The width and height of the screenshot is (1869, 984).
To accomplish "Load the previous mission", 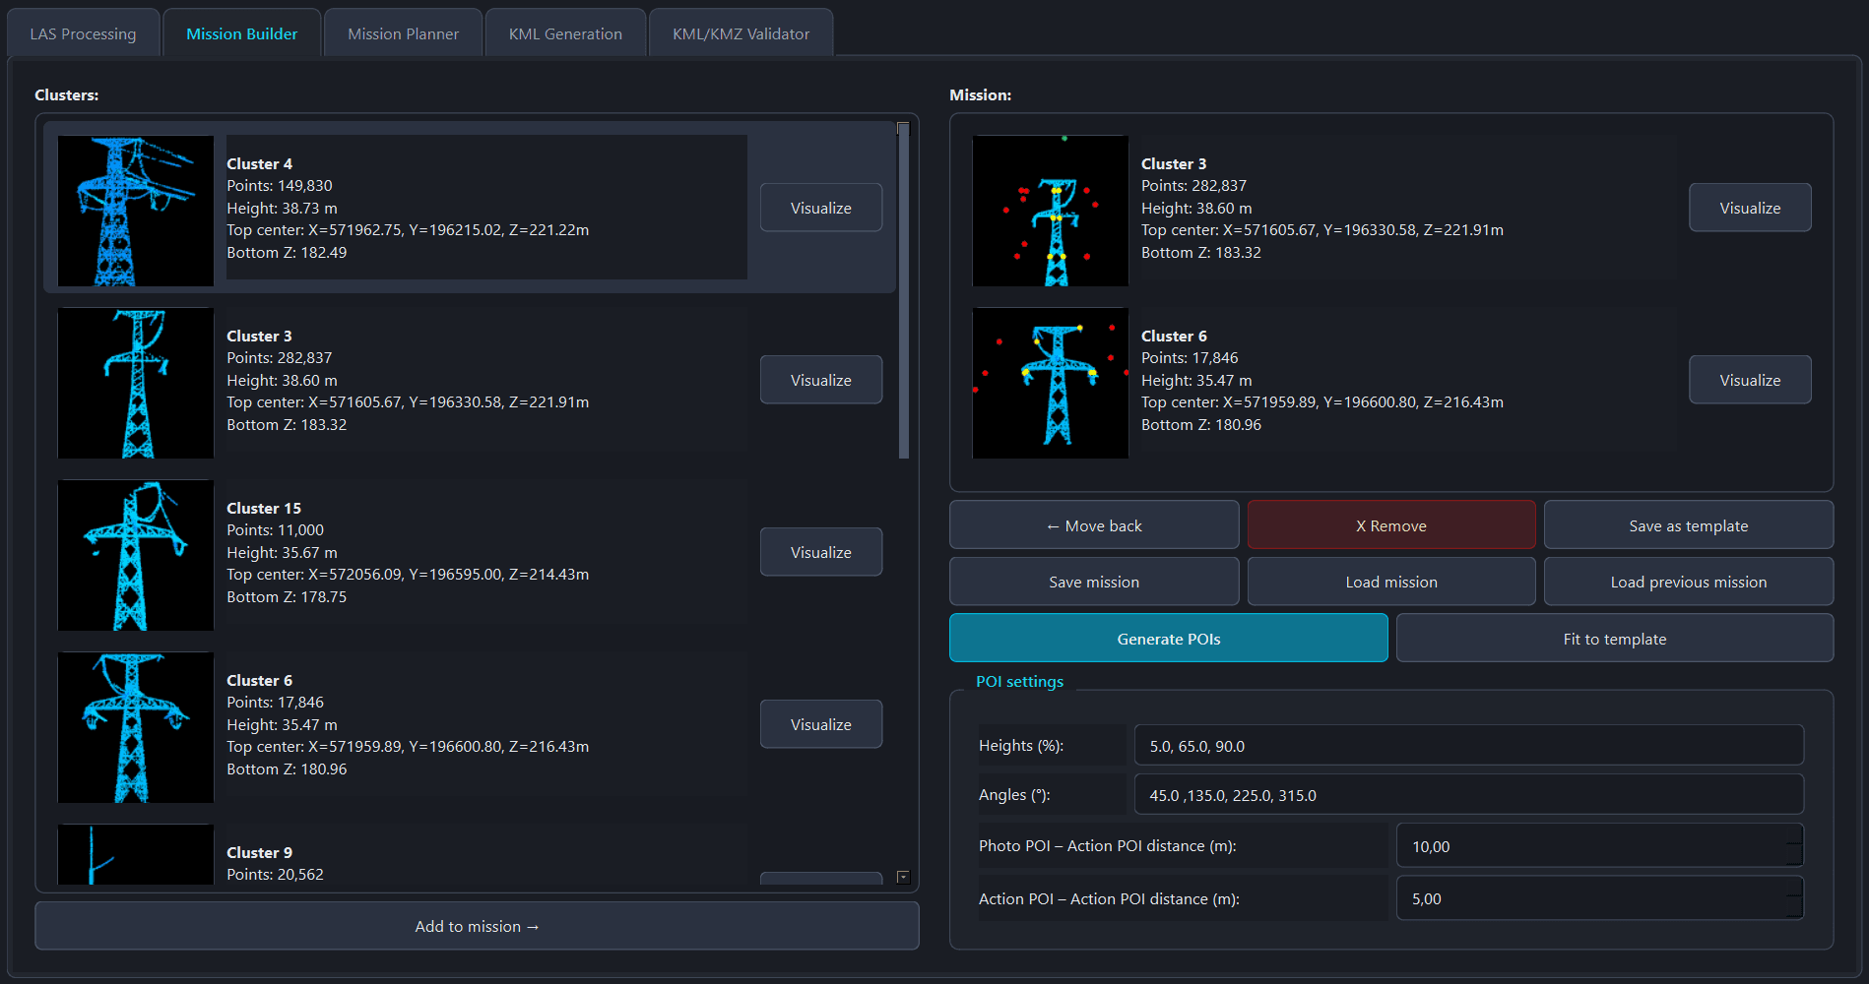I will (x=1688, y=581).
